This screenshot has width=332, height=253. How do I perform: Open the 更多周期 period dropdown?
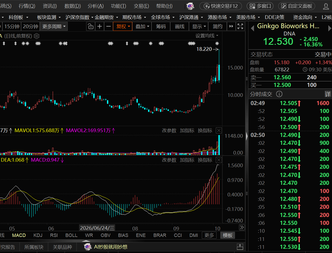pyautogui.click(x=54, y=27)
